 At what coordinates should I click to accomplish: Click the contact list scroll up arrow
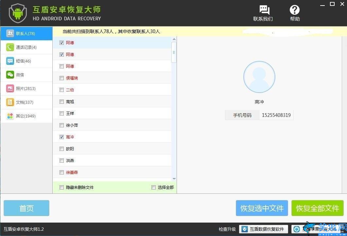pos(174,39)
